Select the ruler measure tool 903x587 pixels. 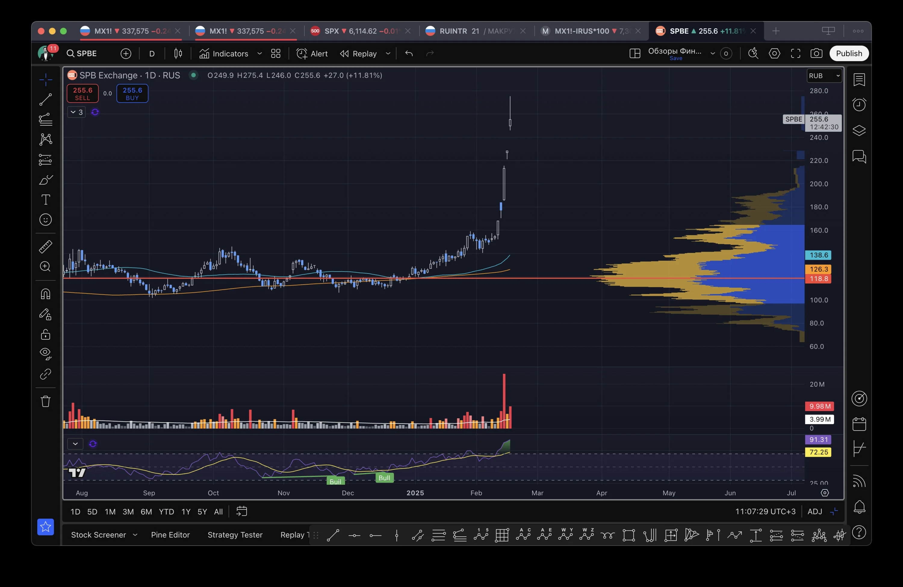(45, 246)
